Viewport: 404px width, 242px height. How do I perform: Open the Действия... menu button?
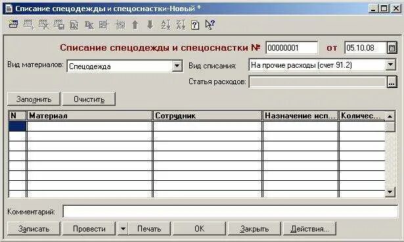click(x=309, y=229)
